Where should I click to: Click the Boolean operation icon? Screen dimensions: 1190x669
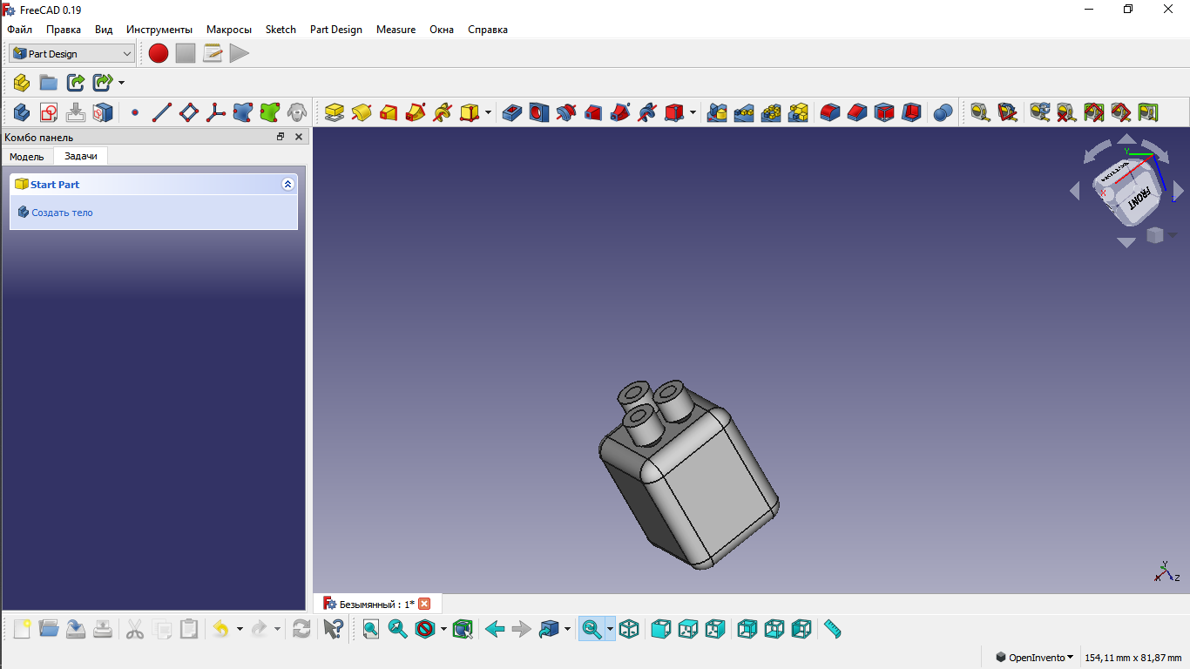[943, 112]
